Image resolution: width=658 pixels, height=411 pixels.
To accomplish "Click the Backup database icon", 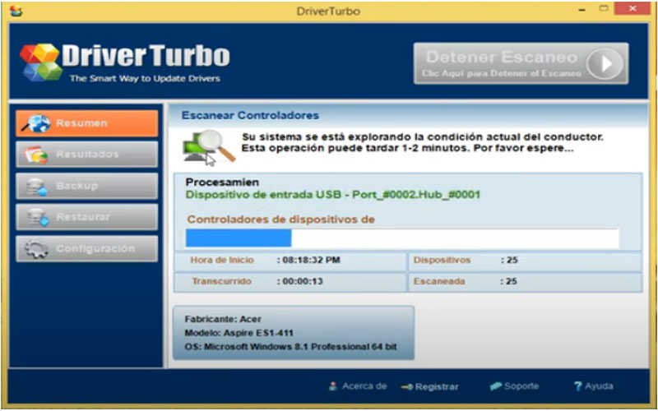I will pyautogui.click(x=37, y=187).
